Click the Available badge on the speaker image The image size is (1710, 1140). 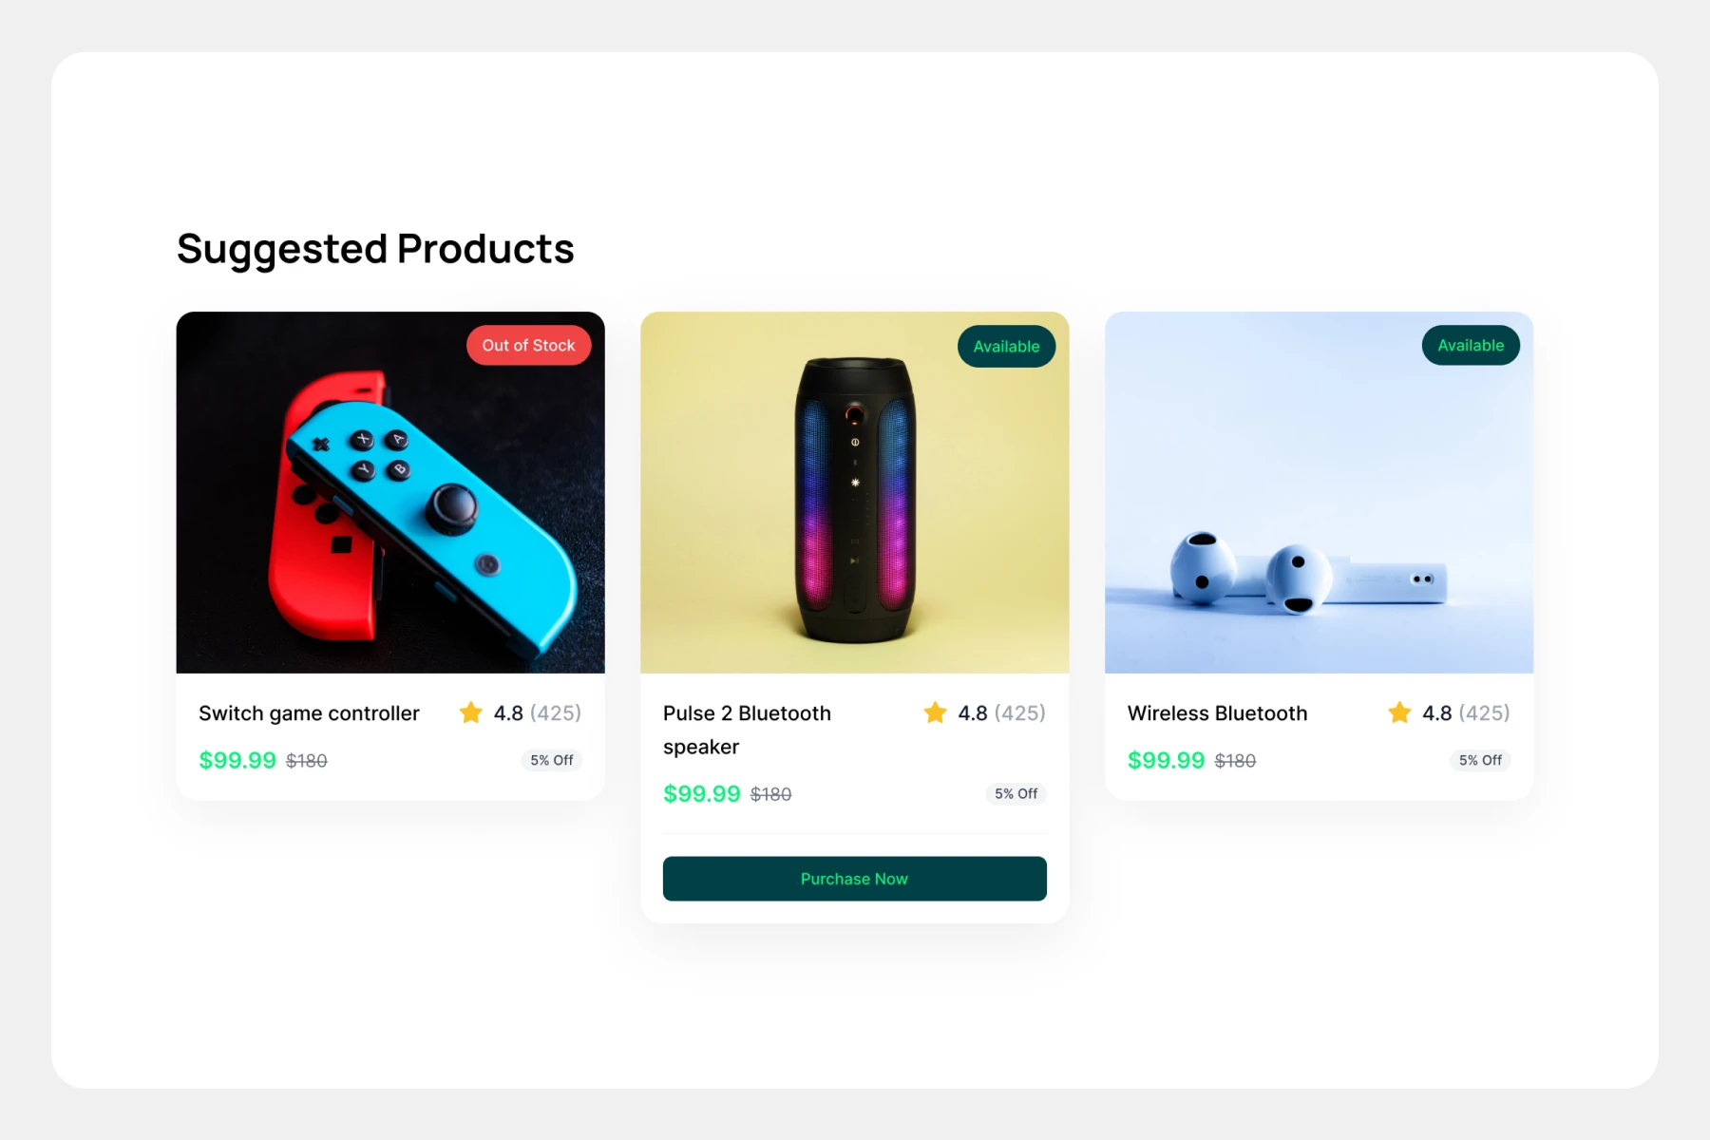(1006, 347)
